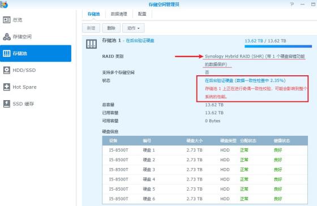The width and height of the screenshot is (317, 206).
Task: Click the 硬盘信息 section label
Action: [x=110, y=132]
